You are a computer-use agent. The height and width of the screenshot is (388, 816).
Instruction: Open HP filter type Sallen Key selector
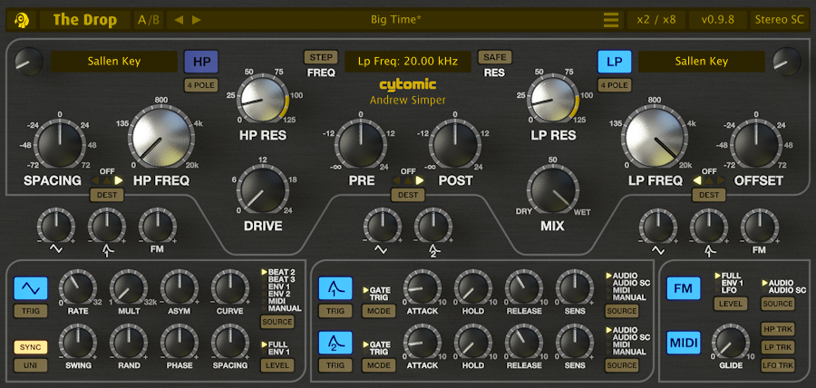pos(114,62)
